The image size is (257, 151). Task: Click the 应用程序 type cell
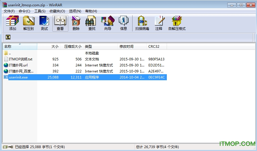tap(92, 77)
